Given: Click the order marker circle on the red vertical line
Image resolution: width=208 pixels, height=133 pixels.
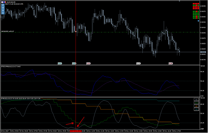Looking at the screenshot, I should (x=76, y=32).
